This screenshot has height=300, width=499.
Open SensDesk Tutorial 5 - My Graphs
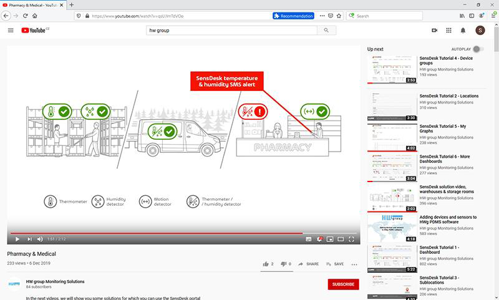pos(442,128)
